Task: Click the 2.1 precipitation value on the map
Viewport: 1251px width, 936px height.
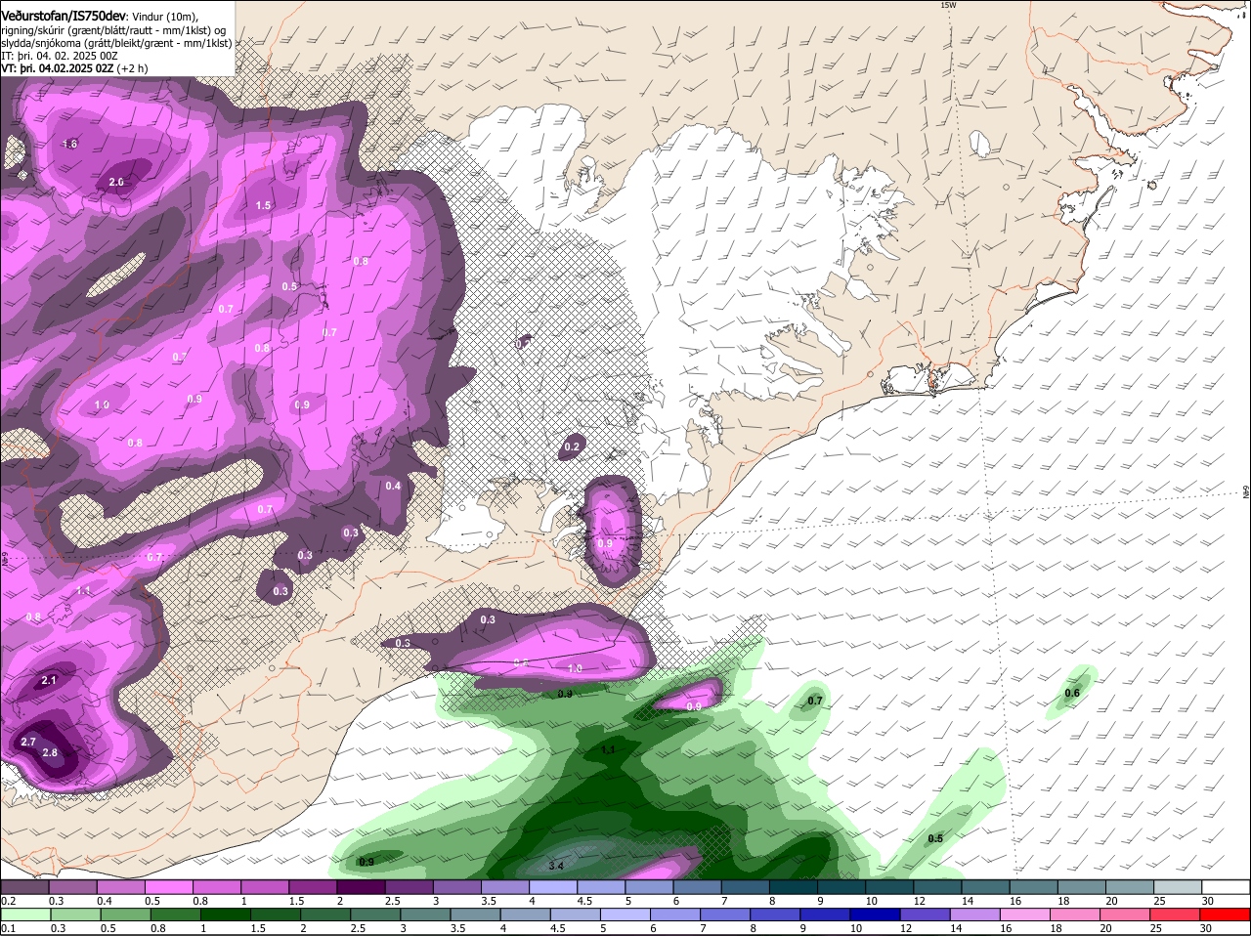Action: point(50,680)
